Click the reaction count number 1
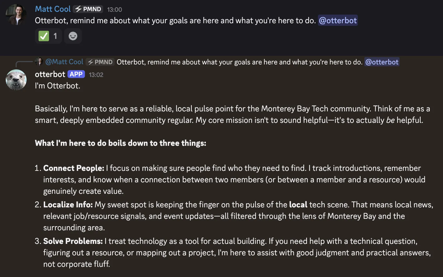 coord(55,36)
